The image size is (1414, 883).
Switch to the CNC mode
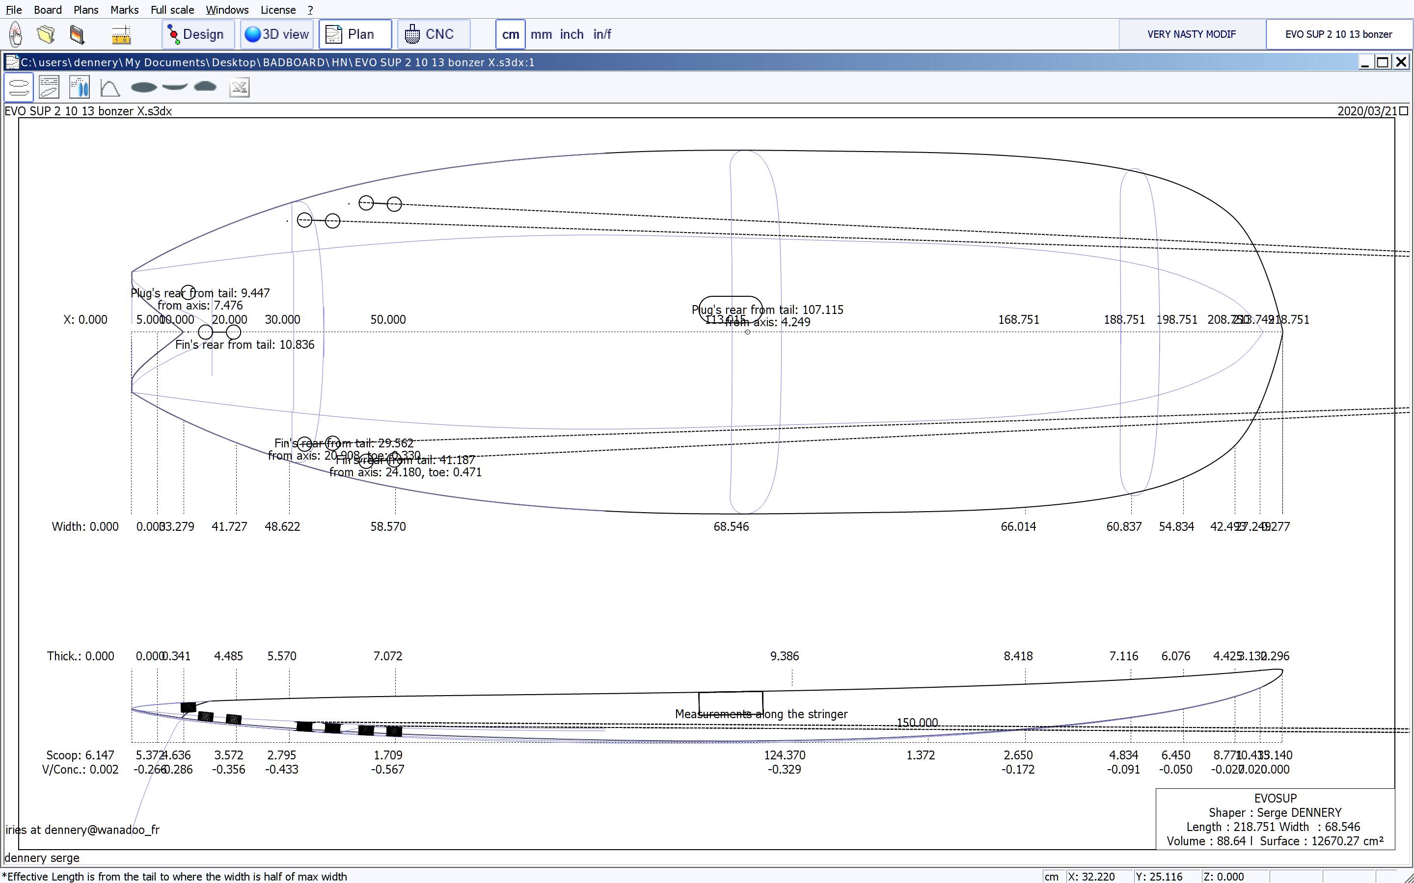click(433, 34)
